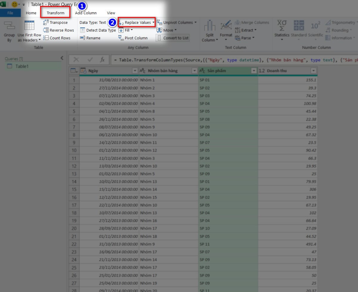
Task: Click the Count Rows icon
Action: pos(46,38)
